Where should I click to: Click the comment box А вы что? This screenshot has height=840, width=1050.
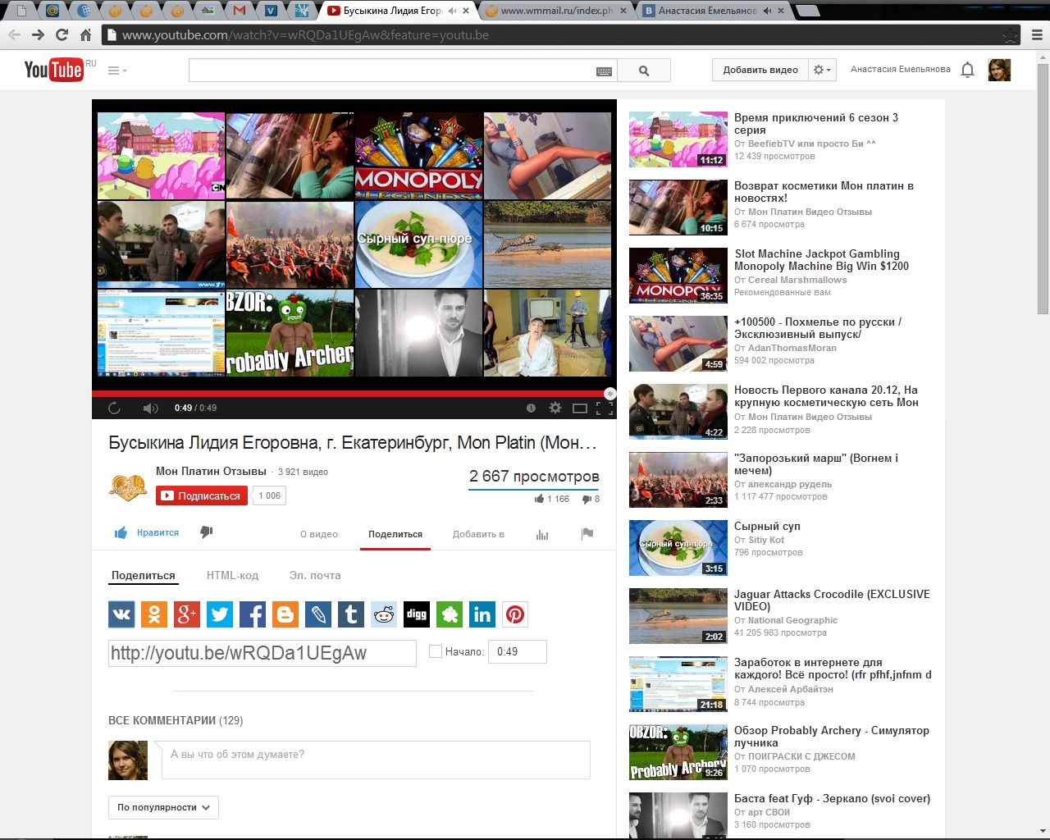[x=377, y=760]
